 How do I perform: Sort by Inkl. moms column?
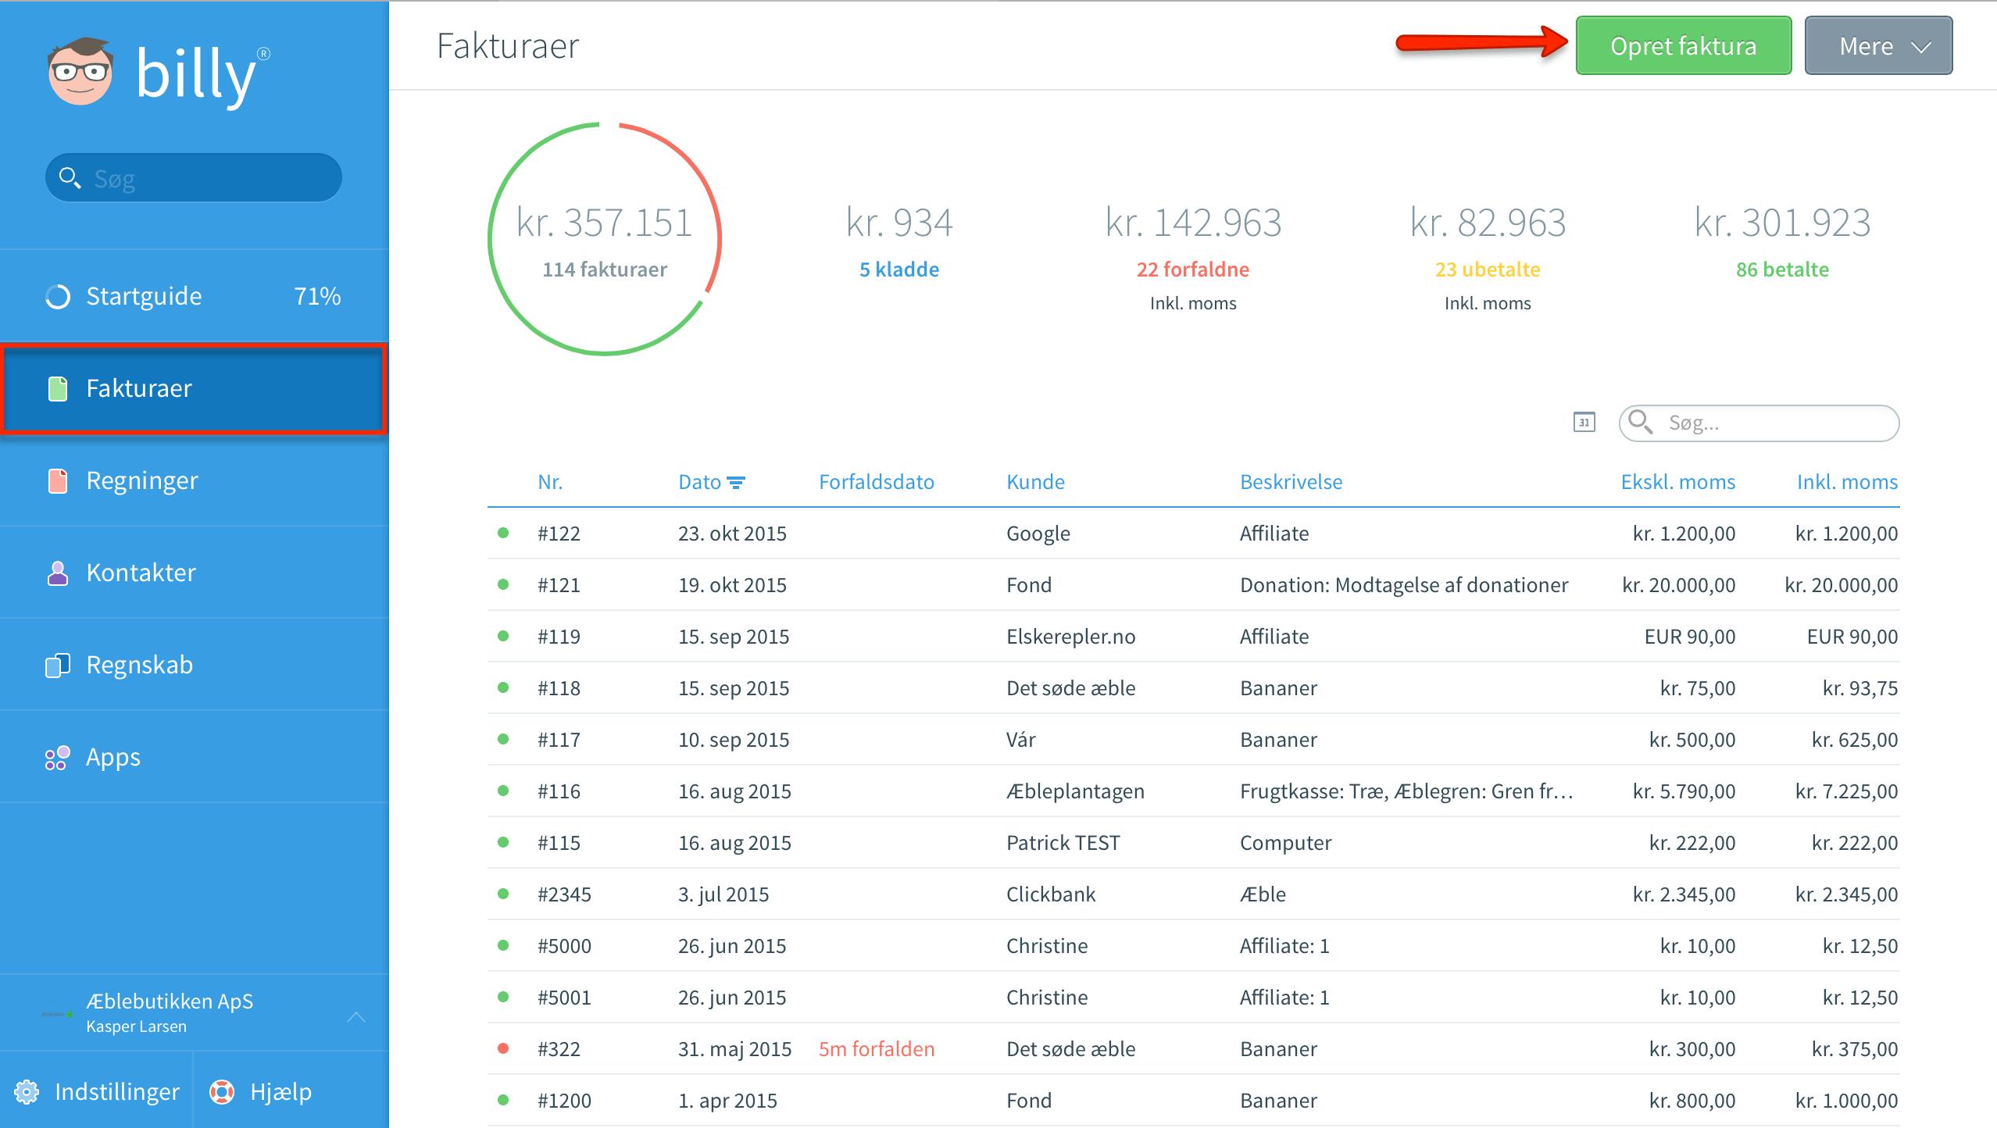(x=1847, y=482)
